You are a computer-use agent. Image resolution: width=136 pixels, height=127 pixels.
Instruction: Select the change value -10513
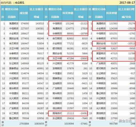[131, 44]
